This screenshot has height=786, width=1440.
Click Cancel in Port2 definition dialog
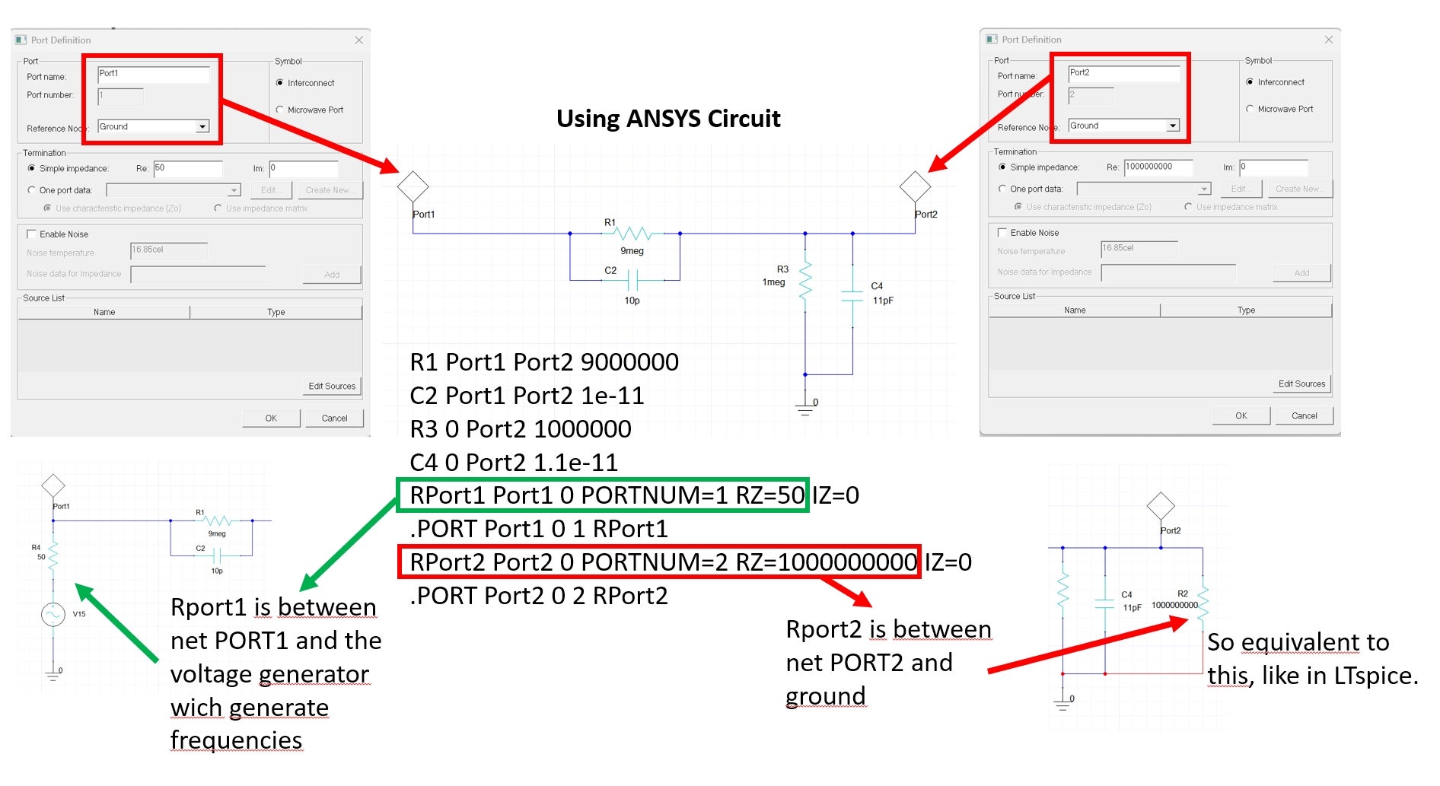coord(1305,416)
